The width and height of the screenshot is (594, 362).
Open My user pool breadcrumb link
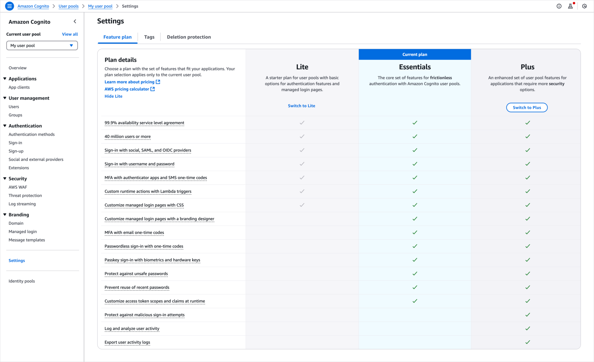tap(100, 6)
